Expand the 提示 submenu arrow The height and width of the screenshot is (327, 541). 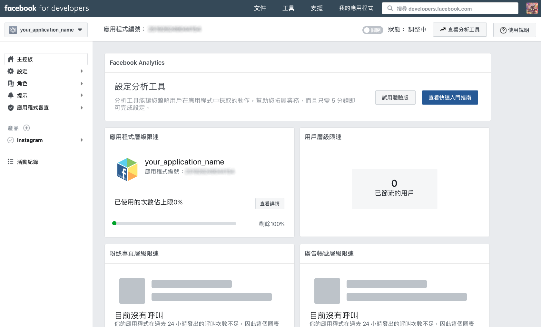82,95
